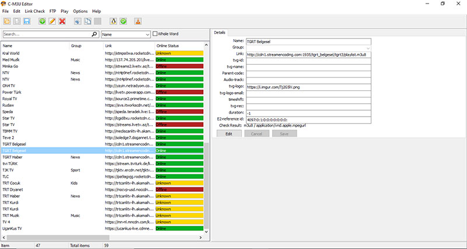Open the Options menu
Screen dimensions: 467x249
[x=81, y=11]
